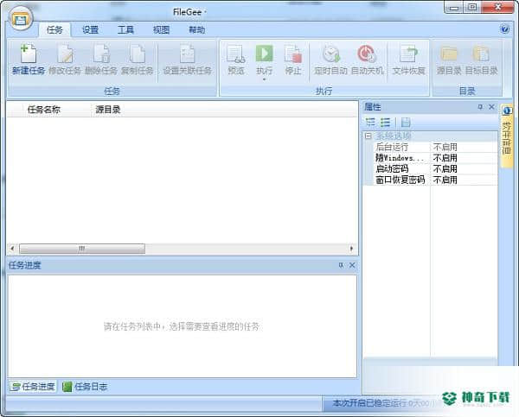
Task: Open the 设置 ribbon tab
Action: tap(90, 30)
